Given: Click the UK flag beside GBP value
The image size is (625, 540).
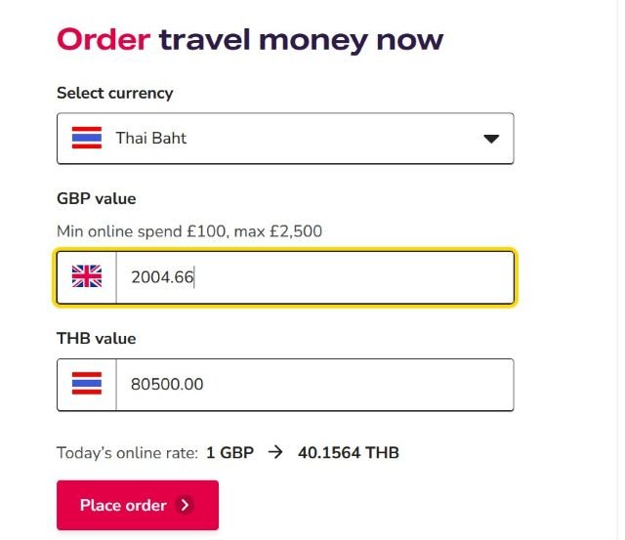Looking at the screenshot, I should pos(87,277).
